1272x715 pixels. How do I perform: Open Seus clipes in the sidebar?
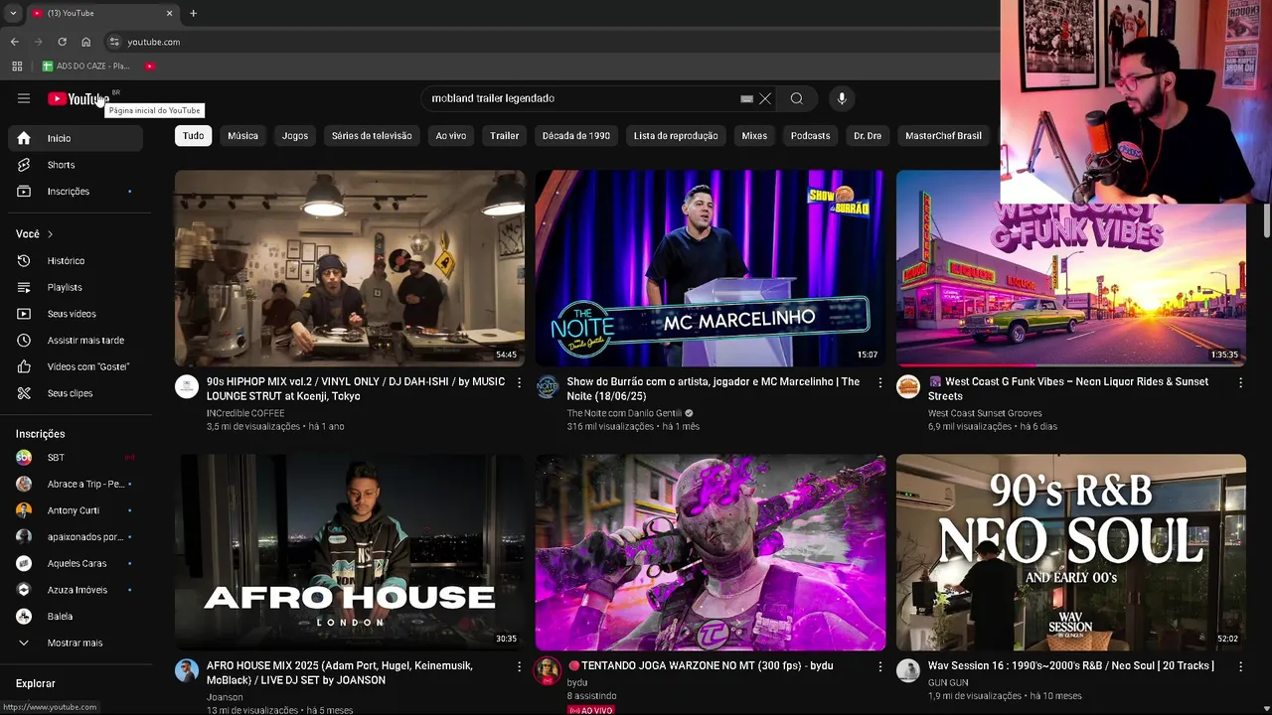click(x=76, y=393)
